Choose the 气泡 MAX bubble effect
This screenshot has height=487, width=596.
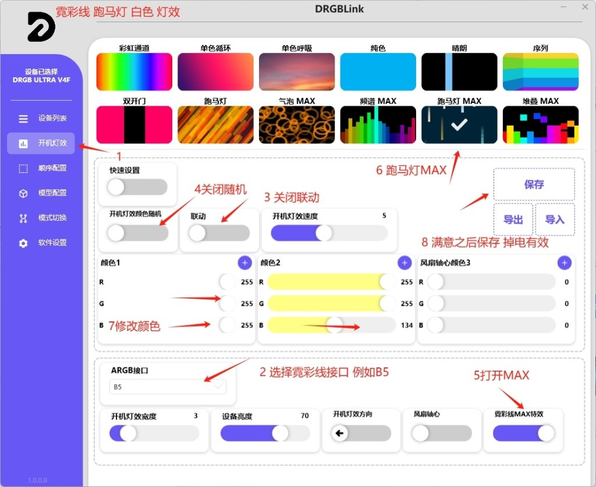pos(297,125)
